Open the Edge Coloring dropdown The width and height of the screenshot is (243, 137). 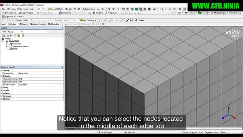pos(88,20)
